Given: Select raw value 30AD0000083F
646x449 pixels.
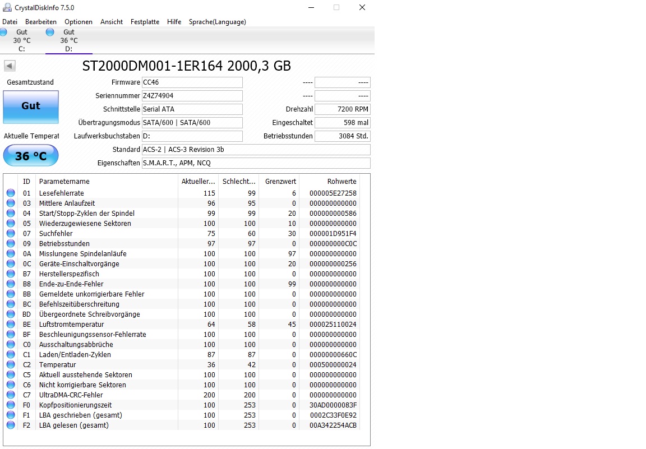Looking at the screenshot, I should pos(333,405).
